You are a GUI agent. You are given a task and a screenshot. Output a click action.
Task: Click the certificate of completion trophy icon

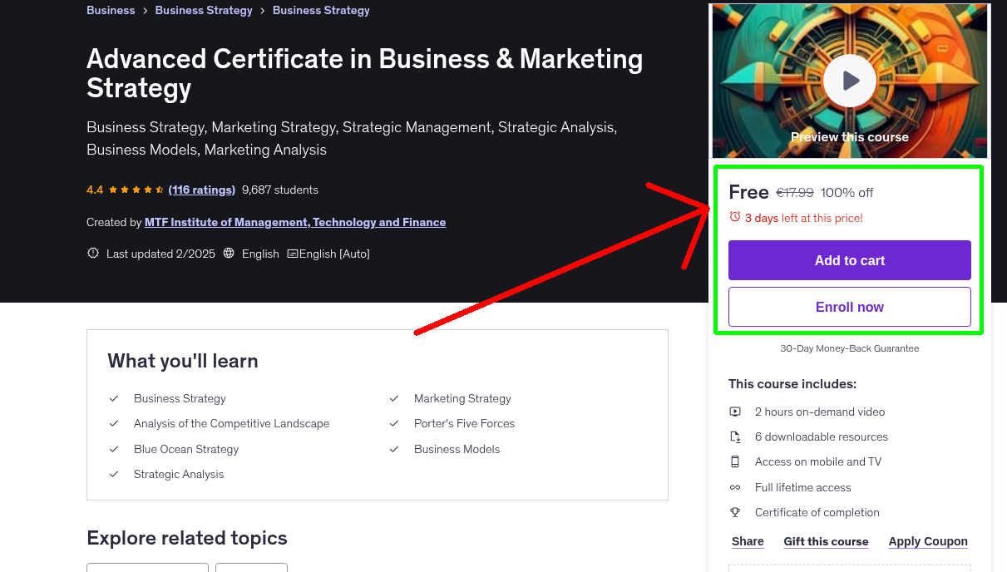pos(735,512)
